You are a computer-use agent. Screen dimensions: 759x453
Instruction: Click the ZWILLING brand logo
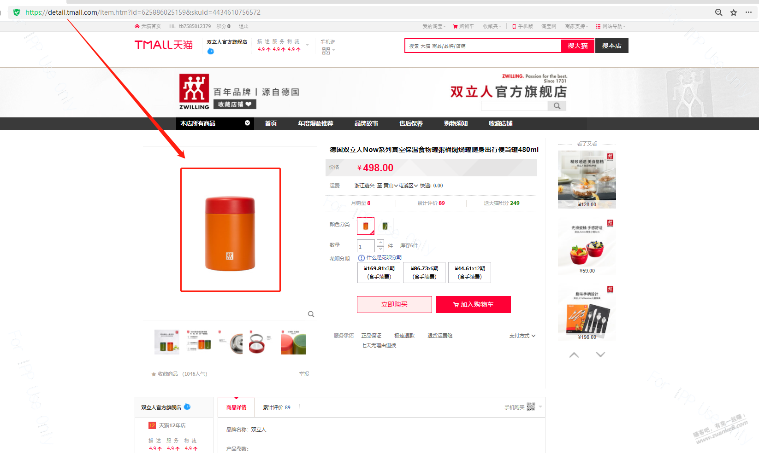(194, 92)
